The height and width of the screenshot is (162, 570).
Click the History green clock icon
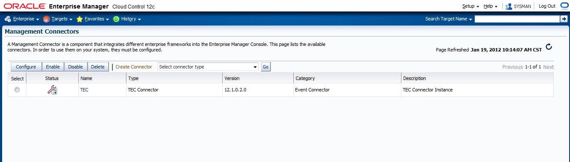click(x=116, y=19)
